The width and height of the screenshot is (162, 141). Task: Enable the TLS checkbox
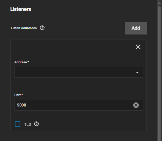pyautogui.click(x=18, y=124)
